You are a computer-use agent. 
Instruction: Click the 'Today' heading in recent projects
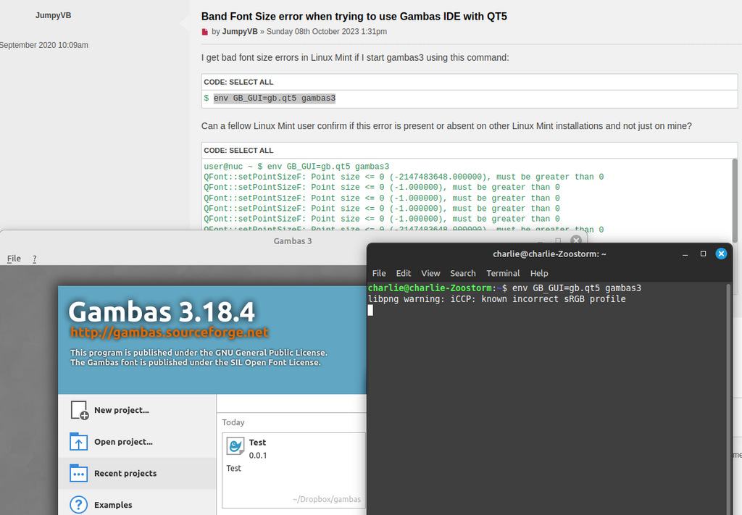pyautogui.click(x=233, y=422)
